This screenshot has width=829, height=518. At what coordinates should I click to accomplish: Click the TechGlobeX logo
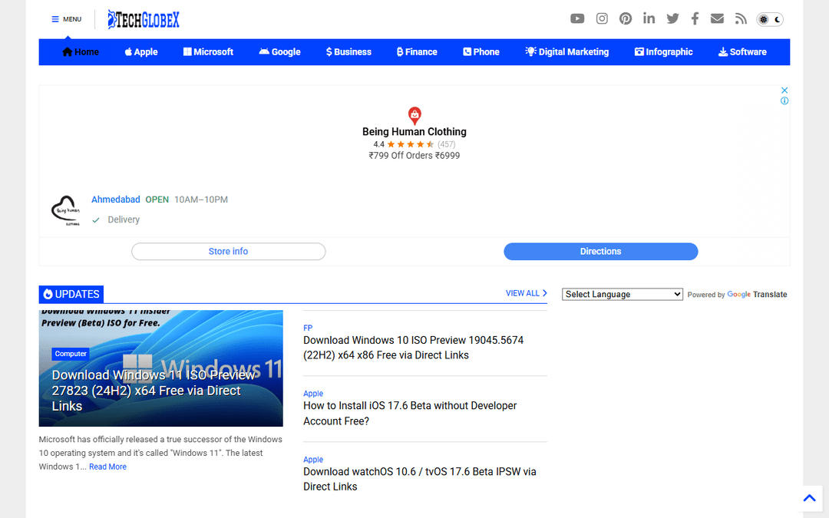(x=144, y=19)
